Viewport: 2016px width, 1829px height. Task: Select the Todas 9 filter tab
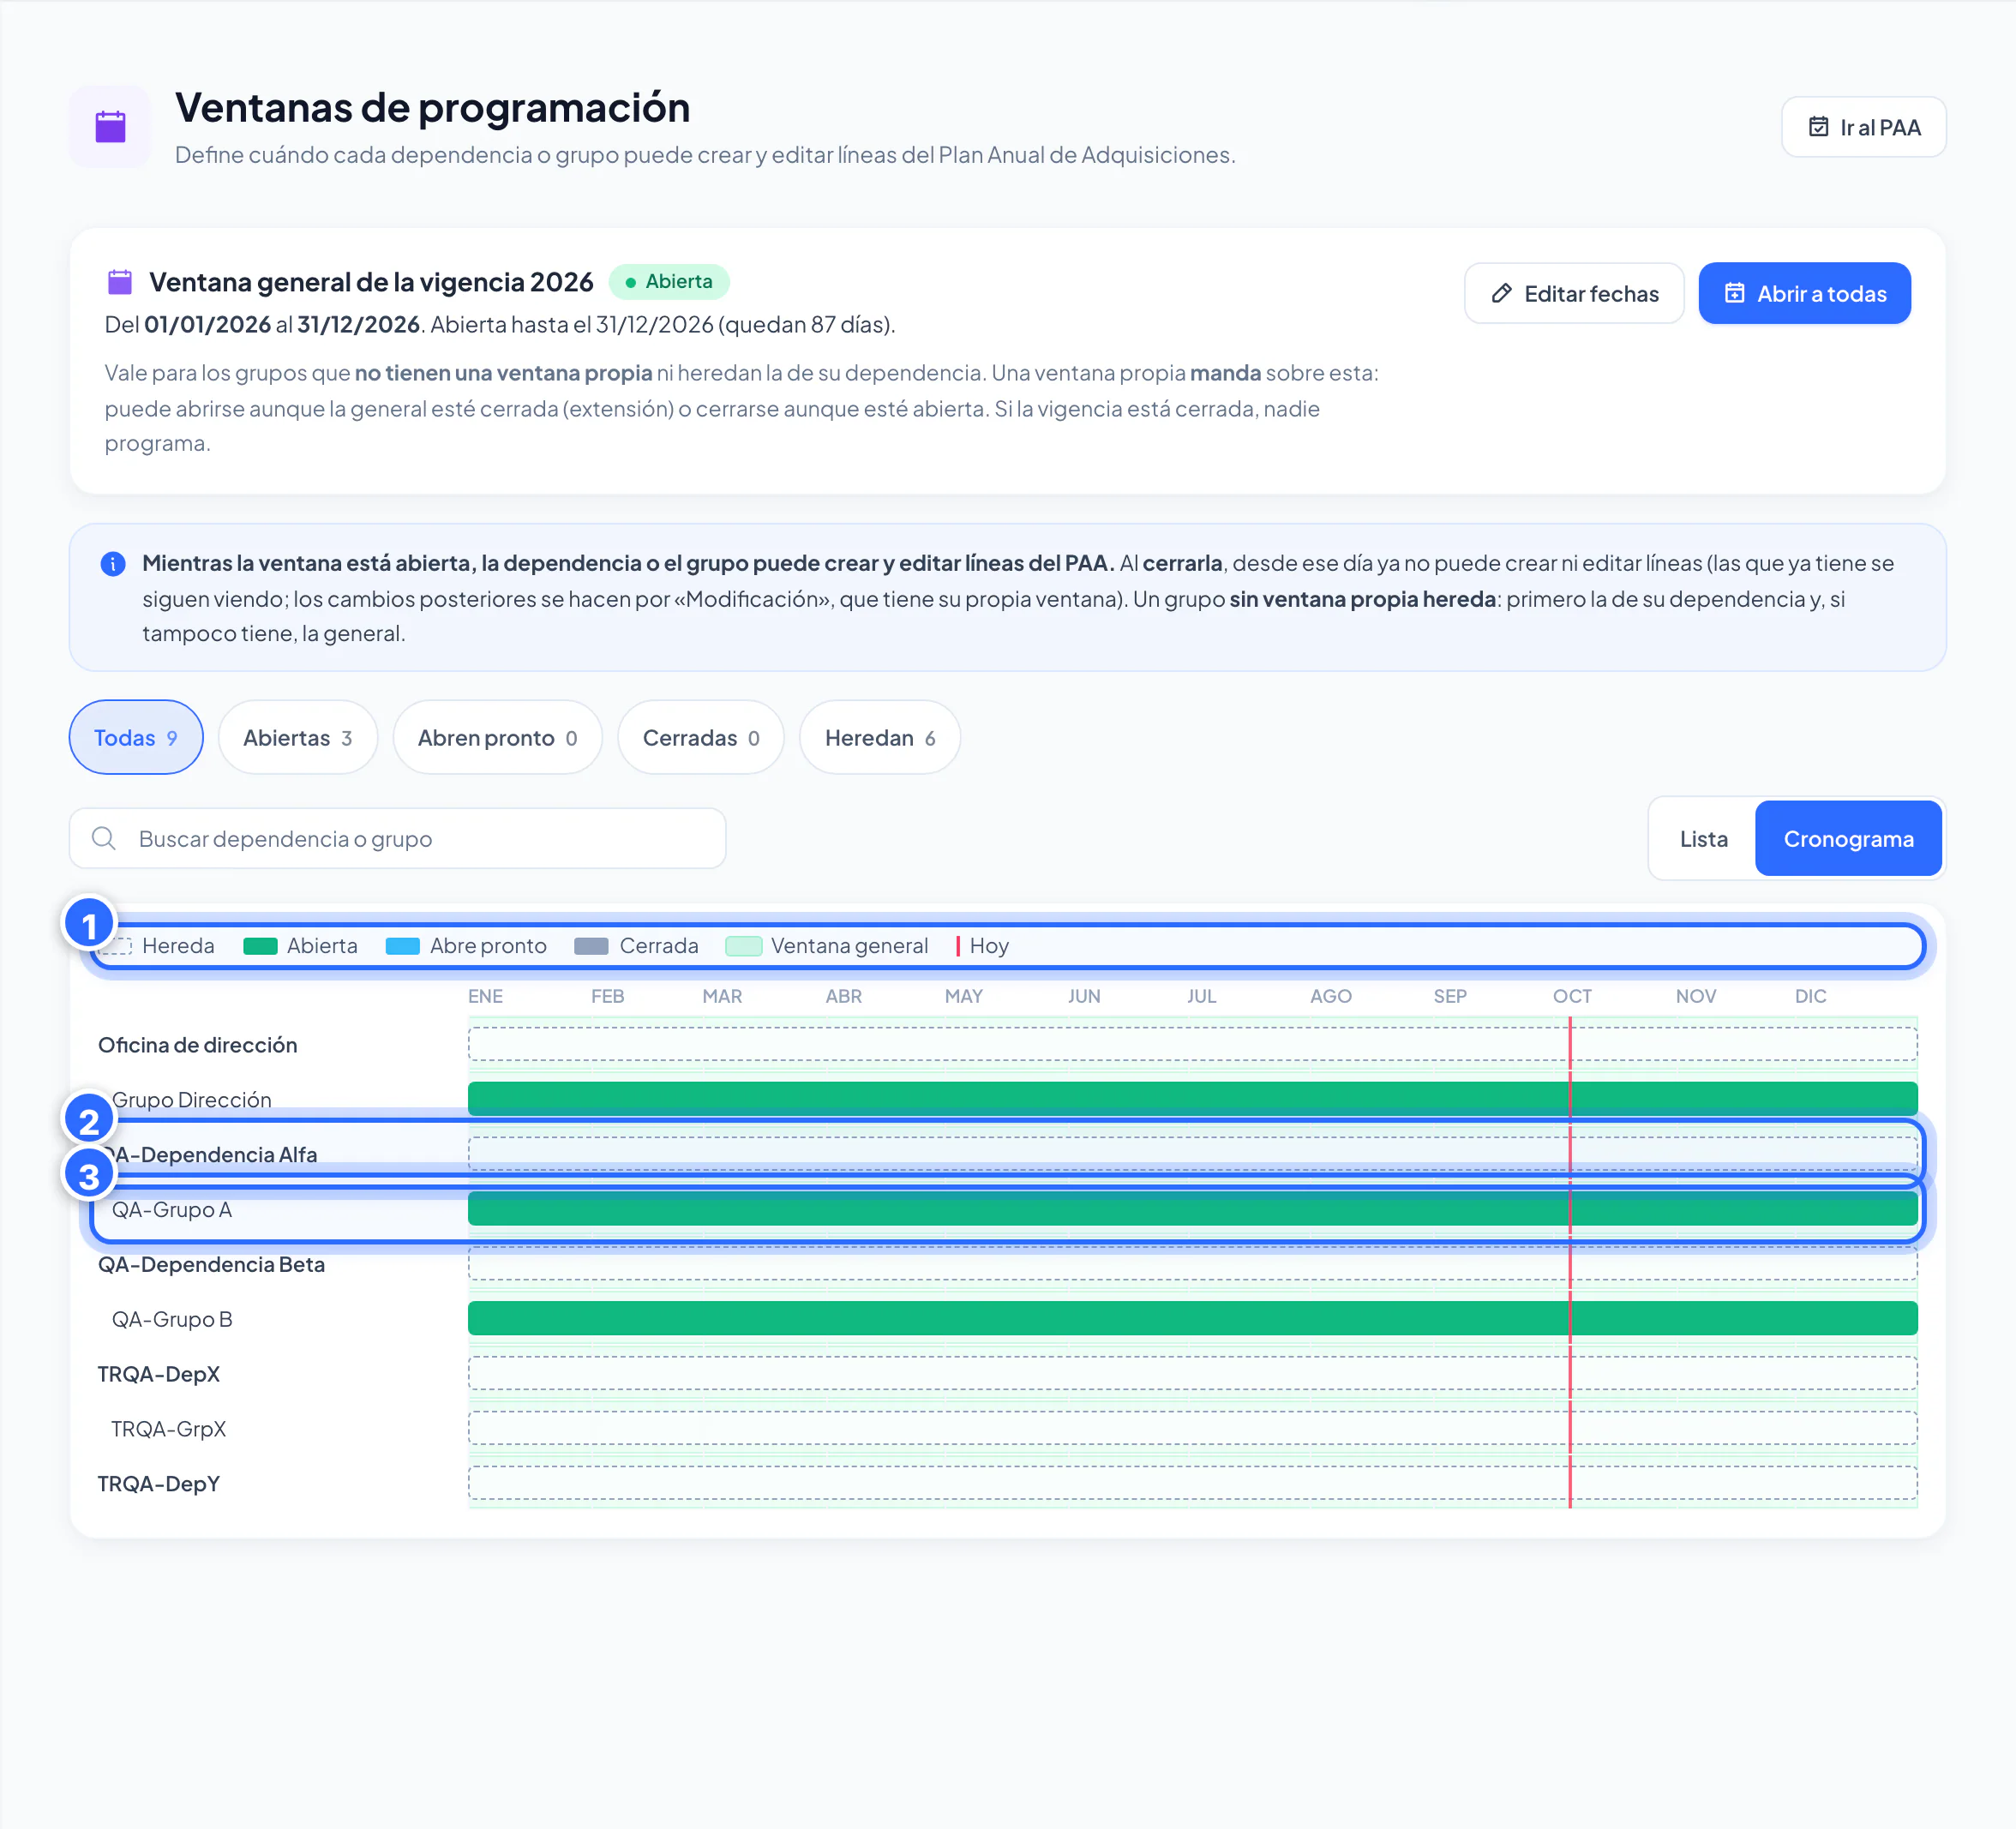[136, 738]
